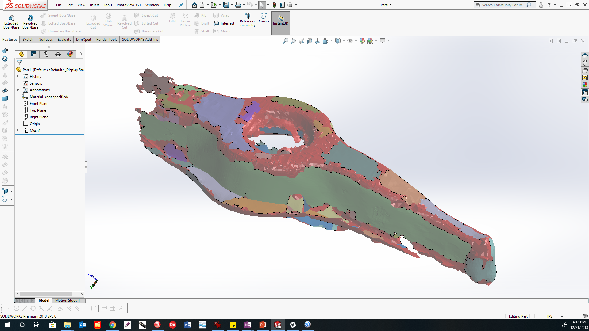The image size is (589, 331).
Task: Open the Reference Geometry dropdown arrow
Action: (x=248, y=32)
